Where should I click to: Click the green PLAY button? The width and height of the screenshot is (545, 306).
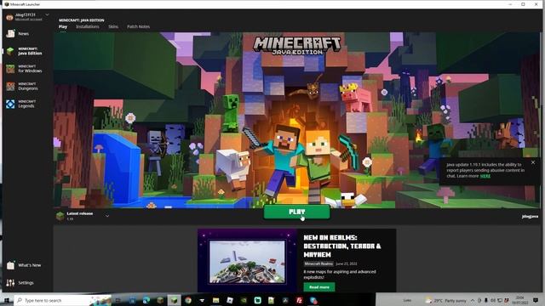coord(297,212)
